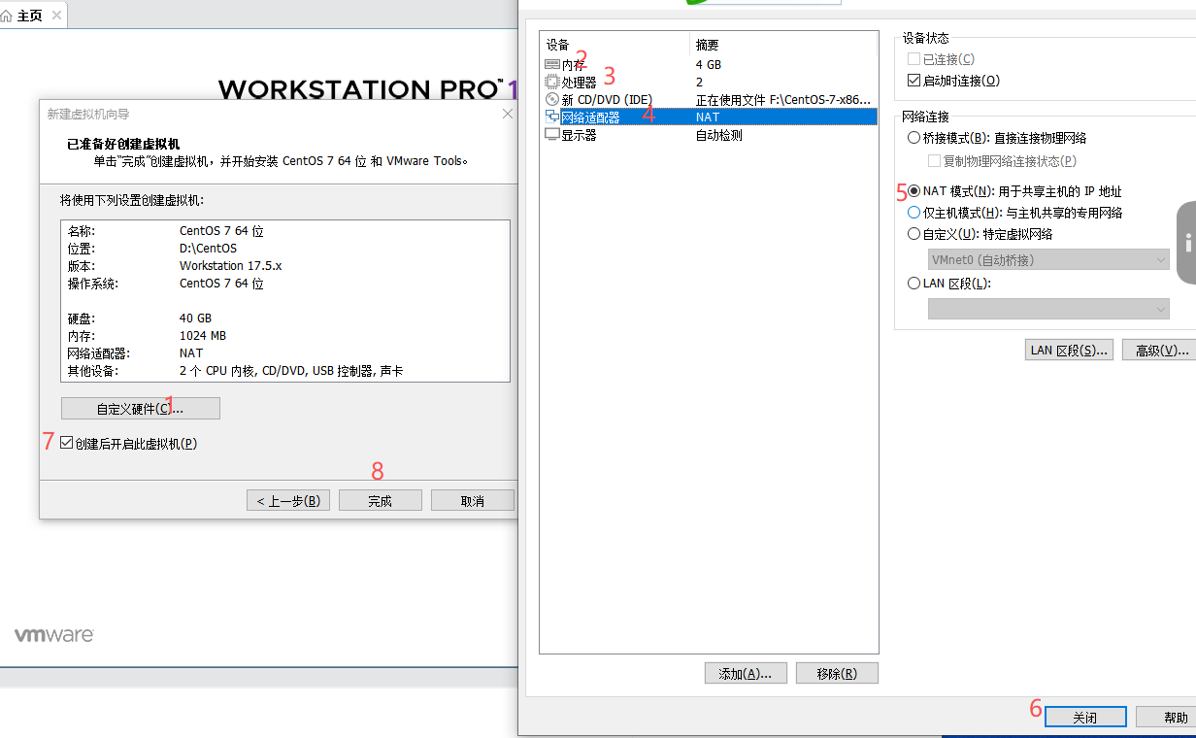Image resolution: width=1196 pixels, height=738 pixels.
Task: Click the info handle on right edge
Action: (1186, 243)
